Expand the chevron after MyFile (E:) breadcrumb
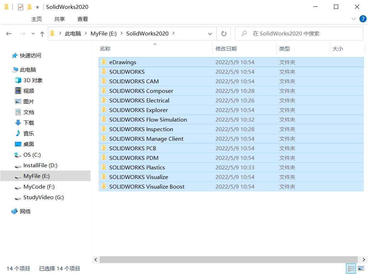 click(122, 33)
